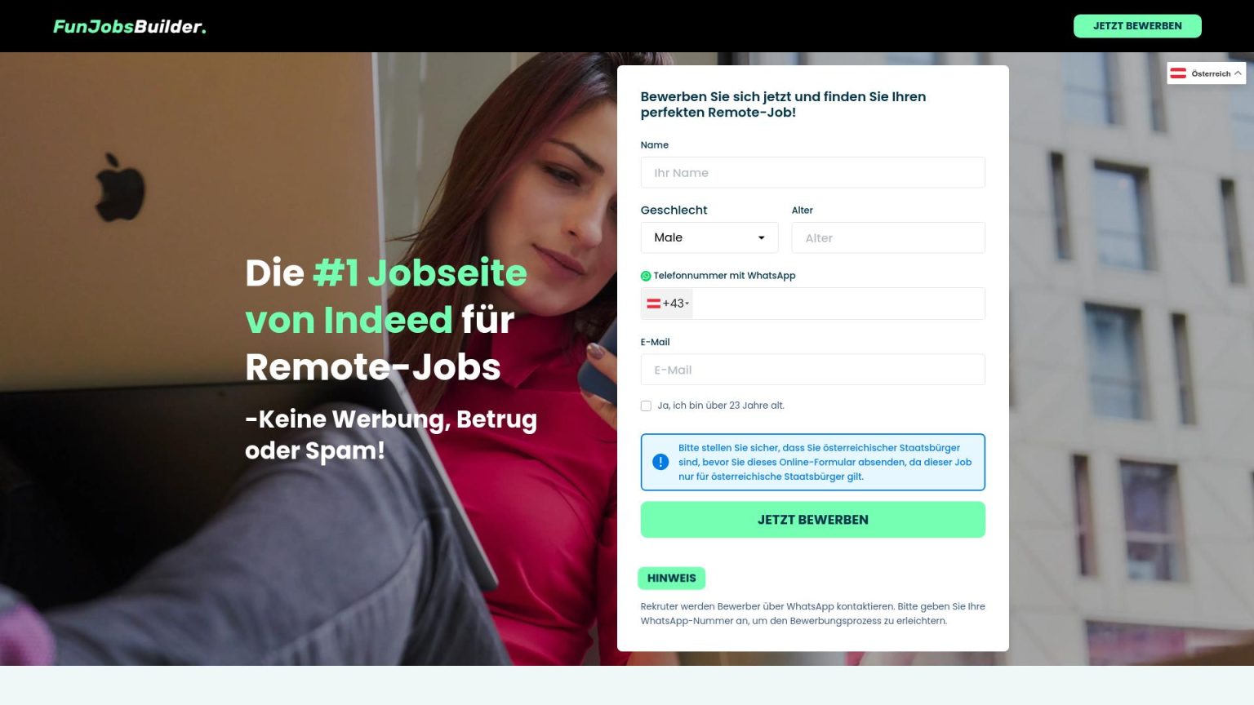
Task: Click the WhatsApp icon beside Telefonnummer label
Action: pyautogui.click(x=646, y=276)
